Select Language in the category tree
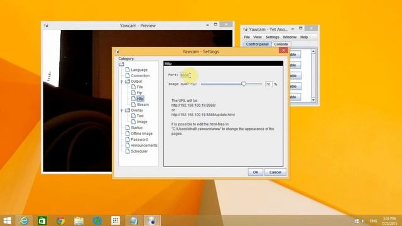This screenshot has width=402, height=226. pos(139,70)
